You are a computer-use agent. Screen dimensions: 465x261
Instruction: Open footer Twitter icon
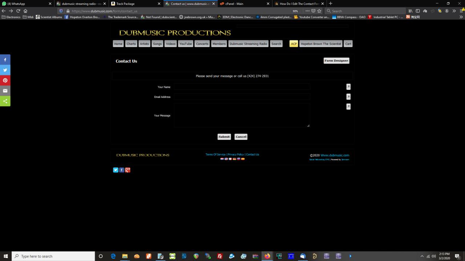coord(116,170)
